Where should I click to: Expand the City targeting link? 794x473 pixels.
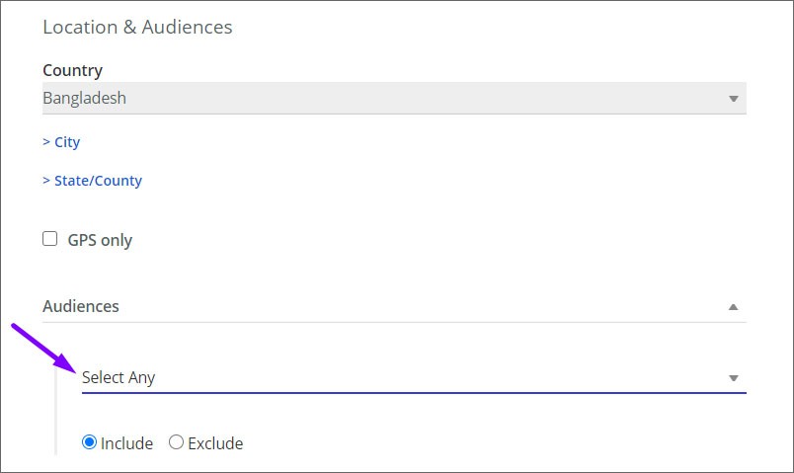point(61,142)
